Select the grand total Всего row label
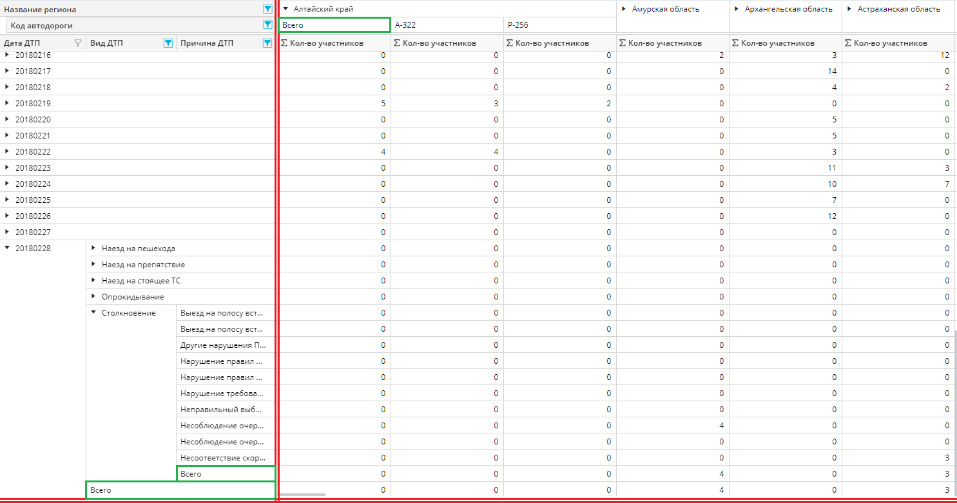This screenshot has width=957, height=503. point(180,490)
